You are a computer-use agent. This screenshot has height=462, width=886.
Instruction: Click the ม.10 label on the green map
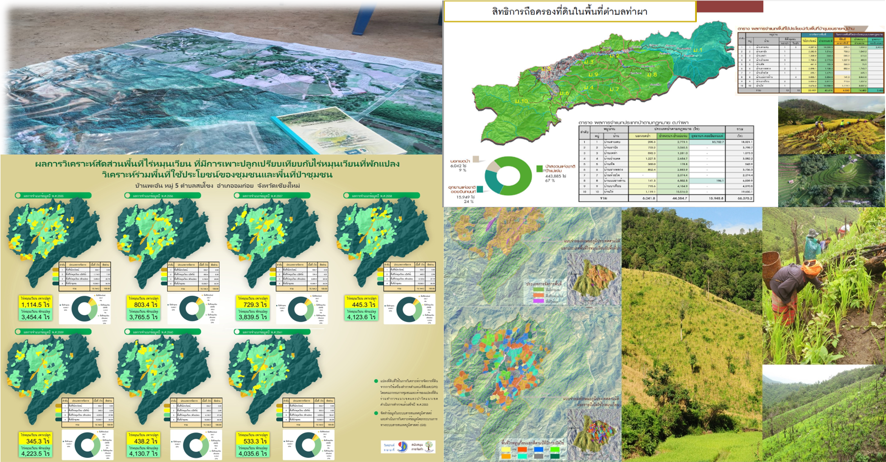tap(521, 101)
